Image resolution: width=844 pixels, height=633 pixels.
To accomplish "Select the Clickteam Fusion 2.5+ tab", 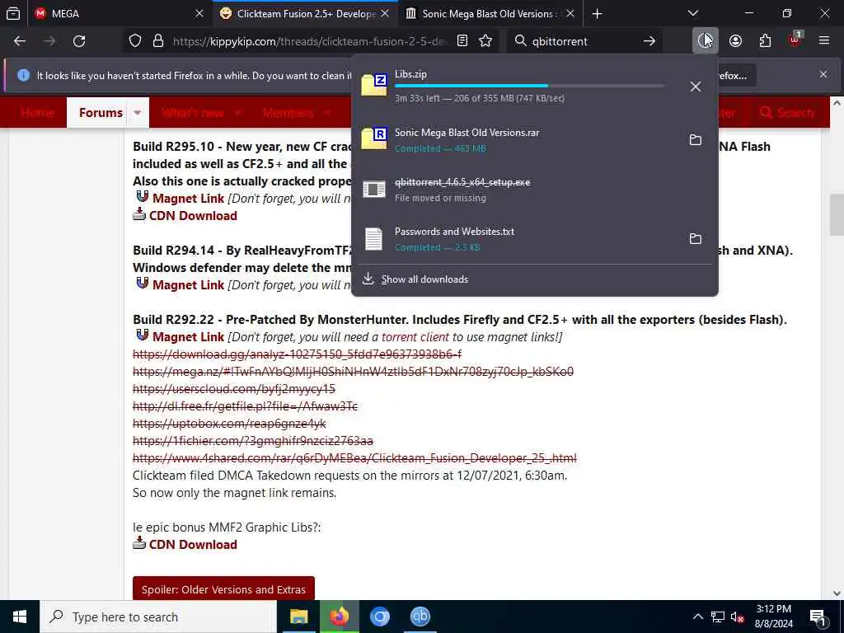I will [x=305, y=13].
